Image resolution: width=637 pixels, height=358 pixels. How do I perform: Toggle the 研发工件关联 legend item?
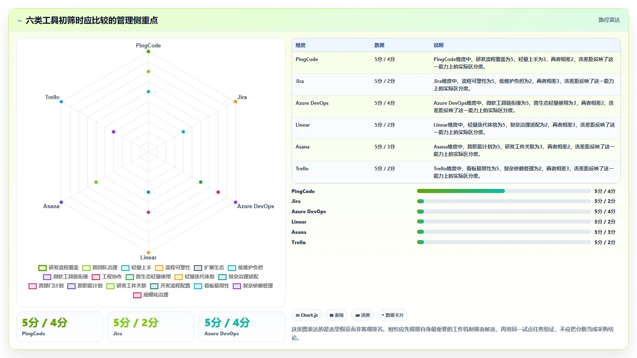pos(126,286)
